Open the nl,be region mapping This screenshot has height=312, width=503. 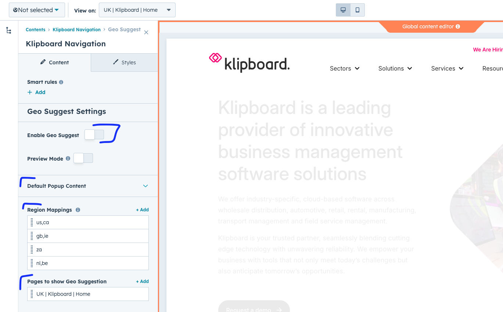point(88,263)
